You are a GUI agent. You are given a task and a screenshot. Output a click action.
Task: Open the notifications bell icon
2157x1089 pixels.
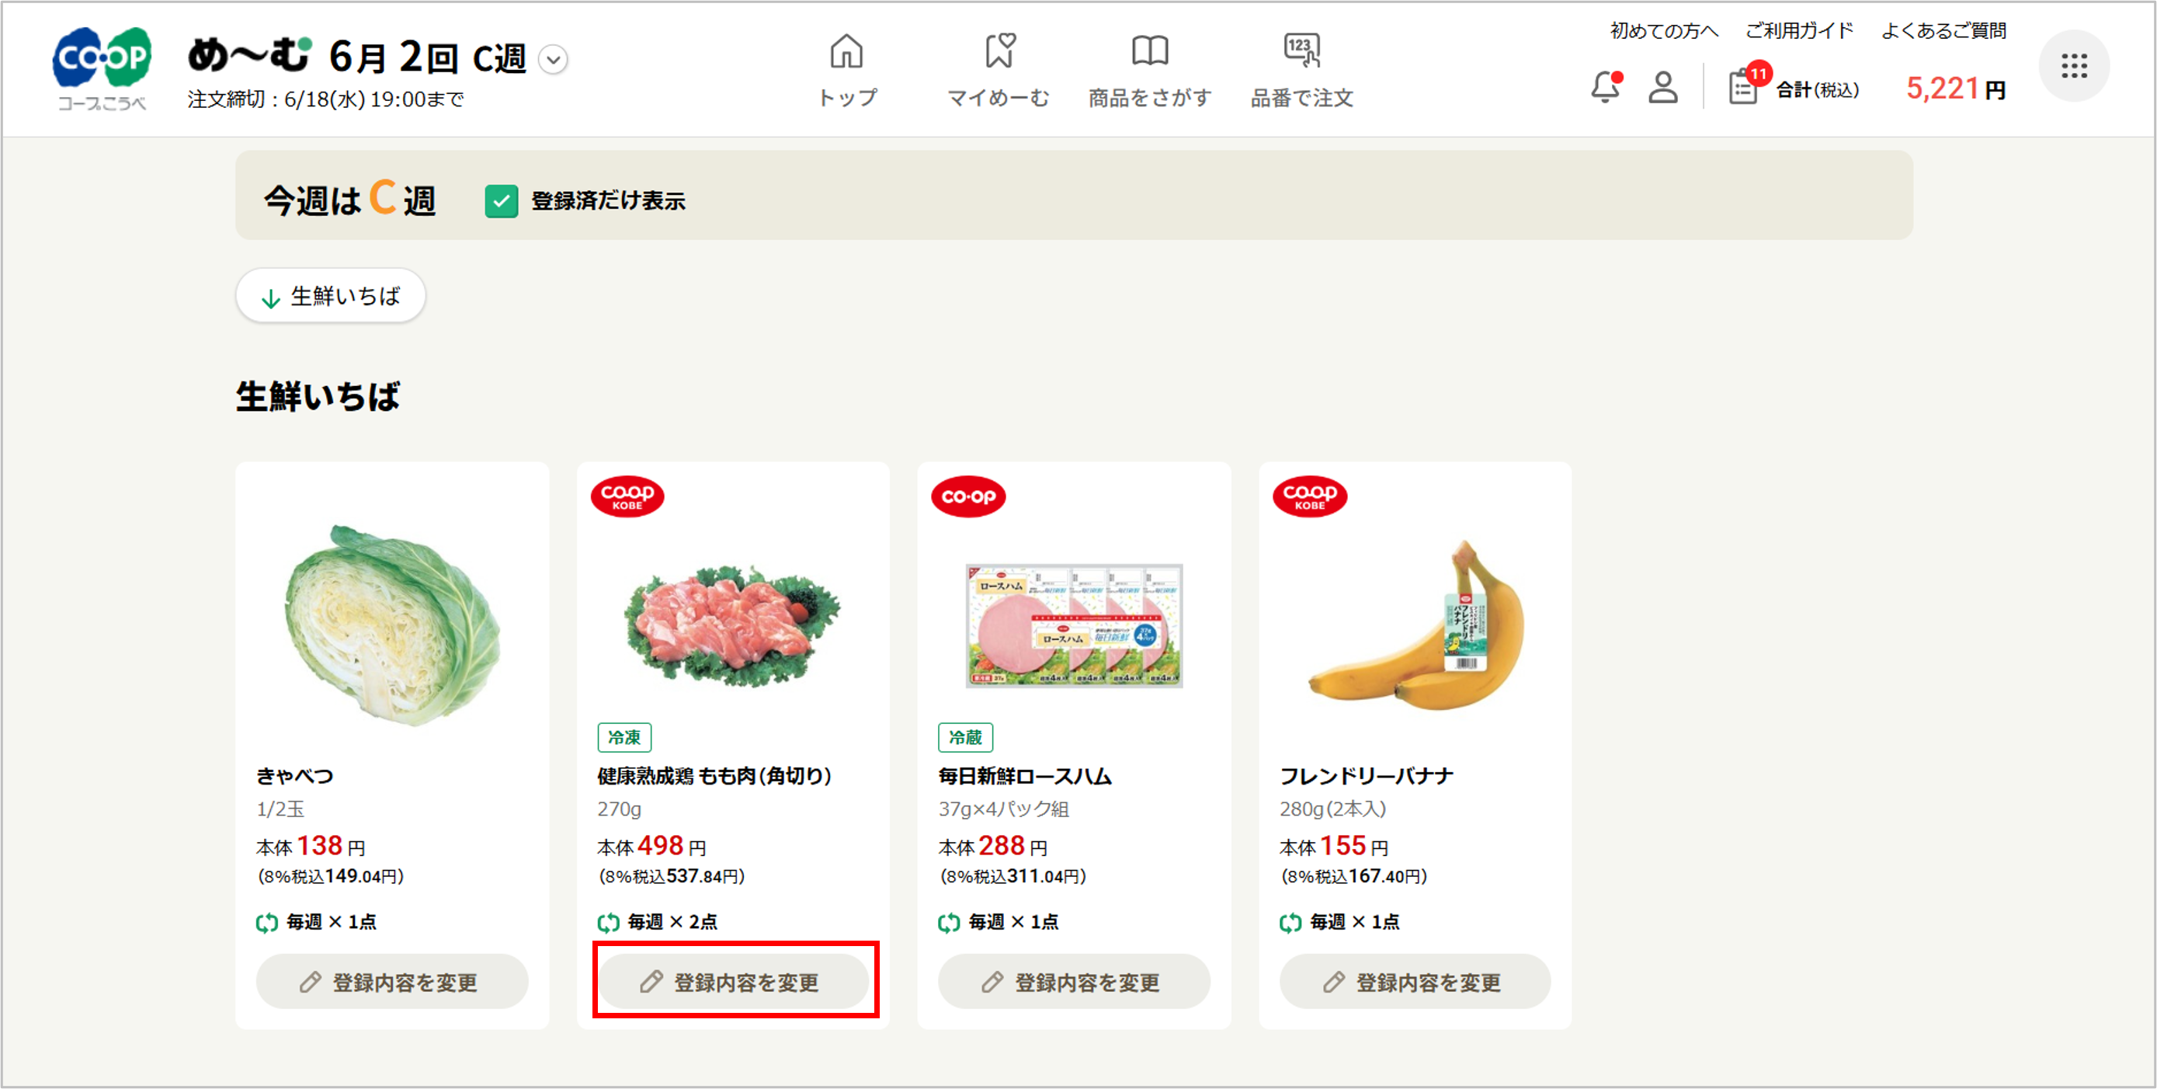click(x=1606, y=86)
